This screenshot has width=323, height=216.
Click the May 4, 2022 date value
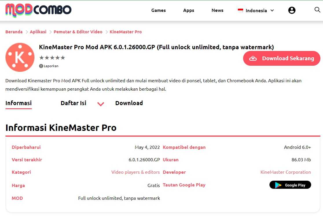click(147, 147)
